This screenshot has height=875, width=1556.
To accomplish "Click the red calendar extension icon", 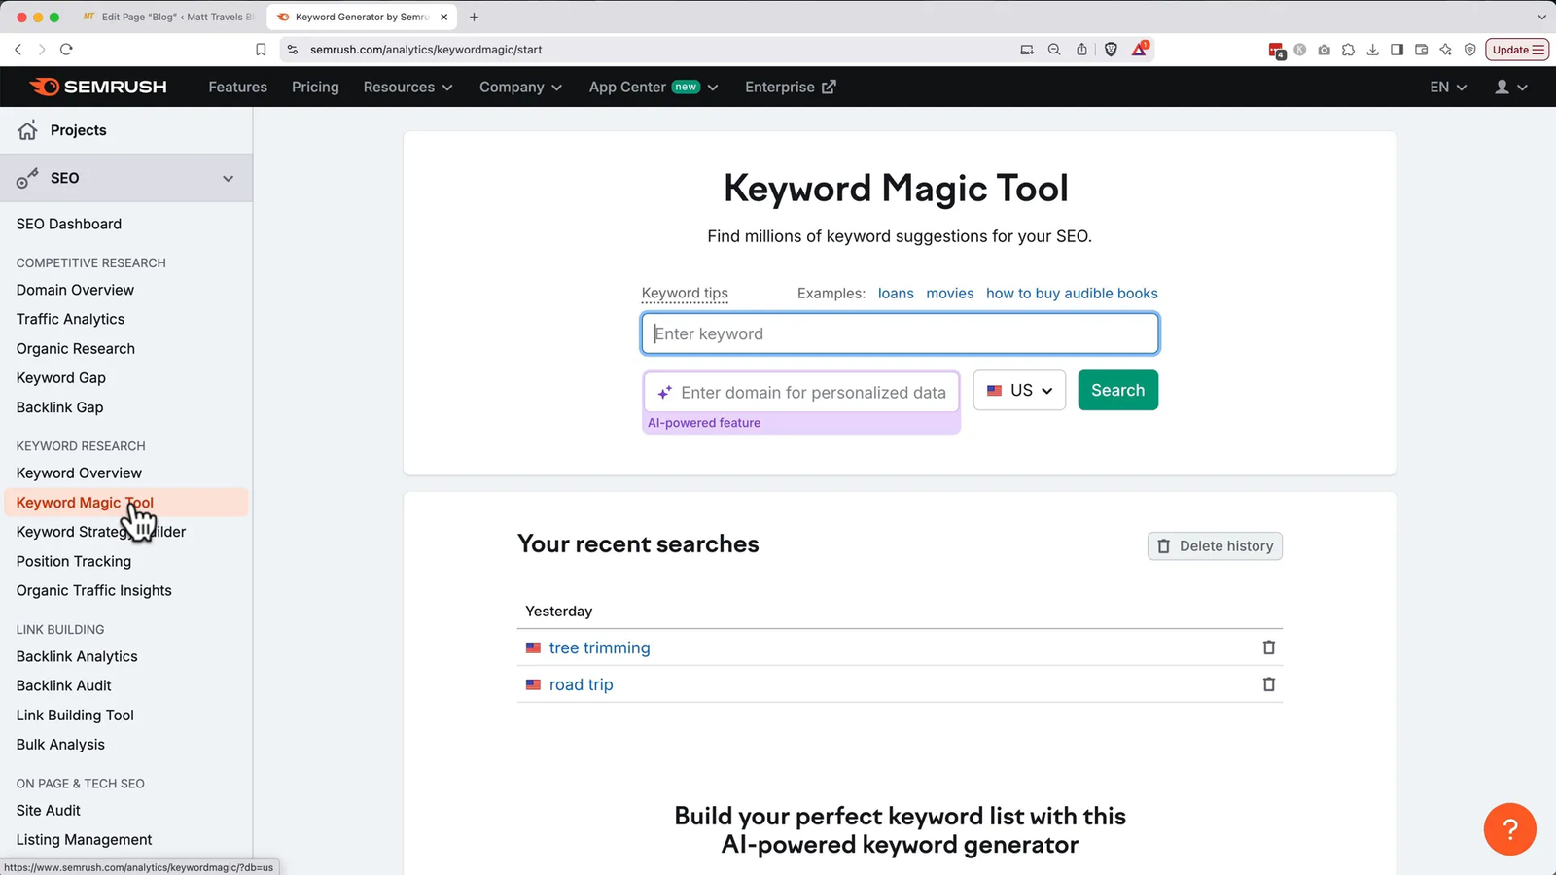I will click(x=1277, y=51).
